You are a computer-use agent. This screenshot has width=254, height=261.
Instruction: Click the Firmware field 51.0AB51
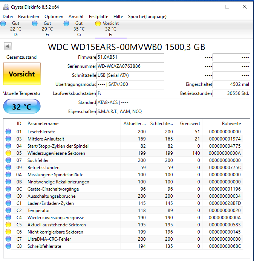[x=130, y=57]
